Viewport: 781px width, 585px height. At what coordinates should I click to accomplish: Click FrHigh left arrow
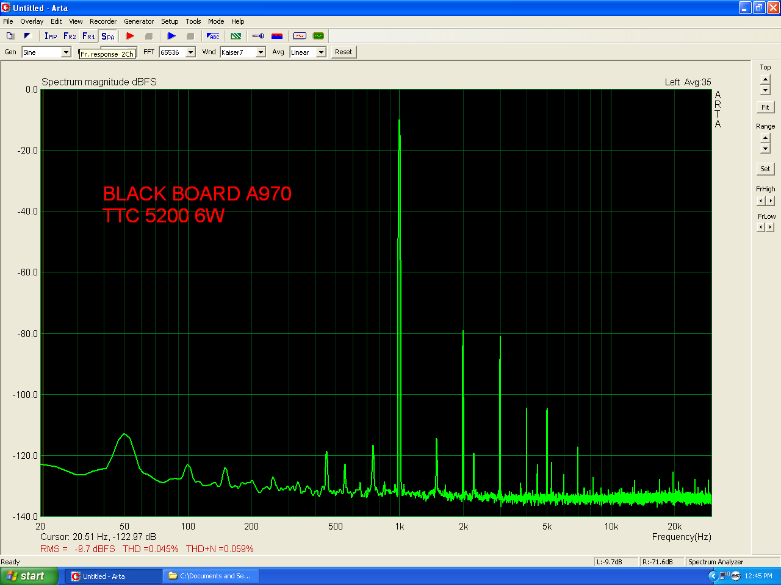click(761, 201)
